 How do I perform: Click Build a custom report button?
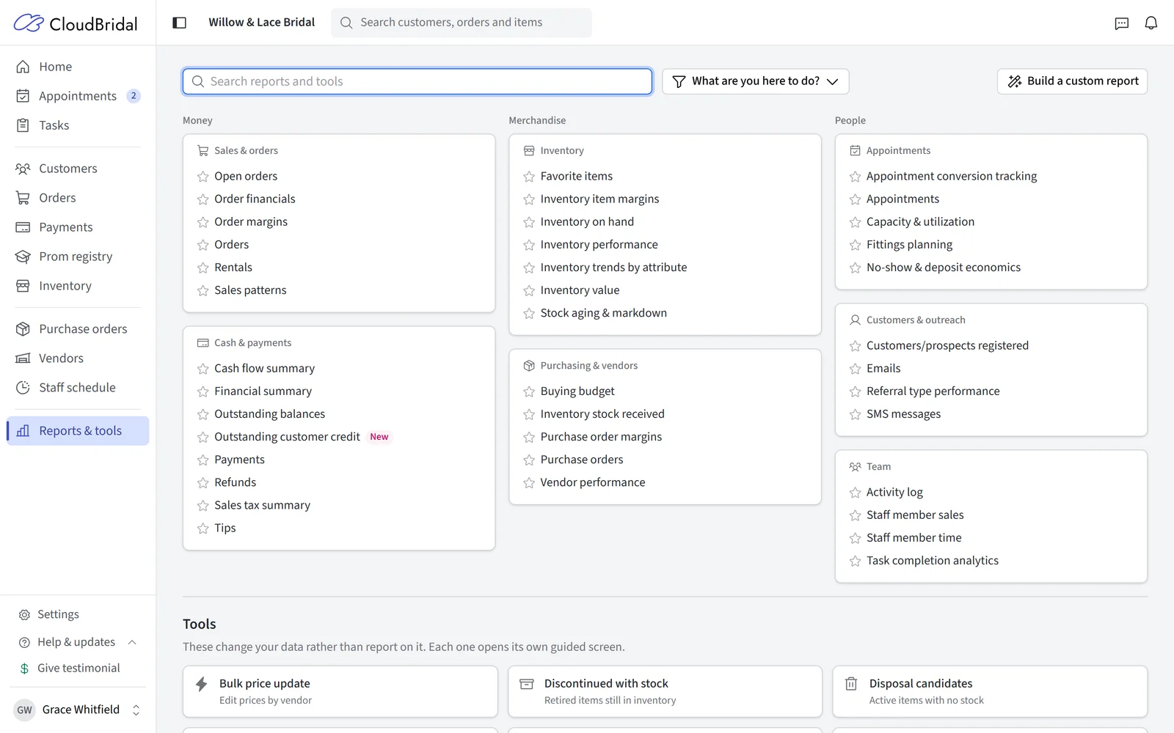1072,81
